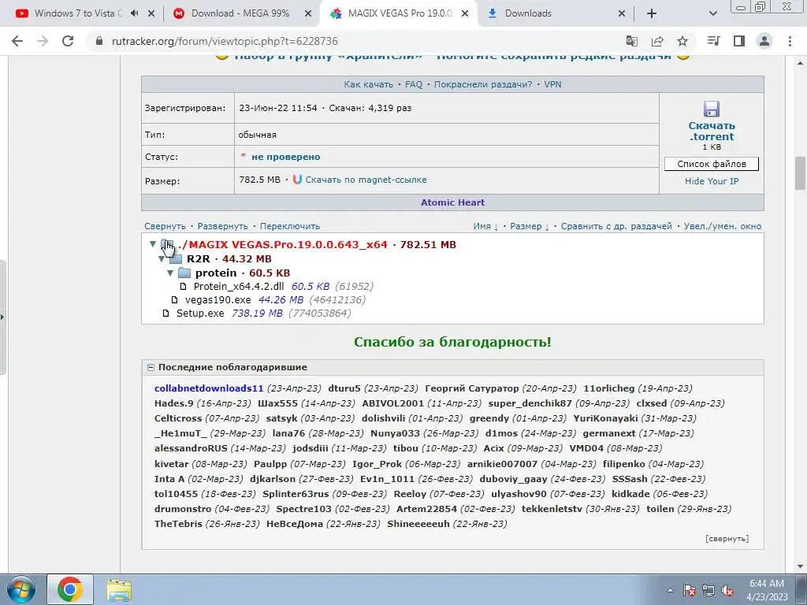807x605 pixels.
Task: Reload the rutracker page
Action: pyautogui.click(x=68, y=41)
